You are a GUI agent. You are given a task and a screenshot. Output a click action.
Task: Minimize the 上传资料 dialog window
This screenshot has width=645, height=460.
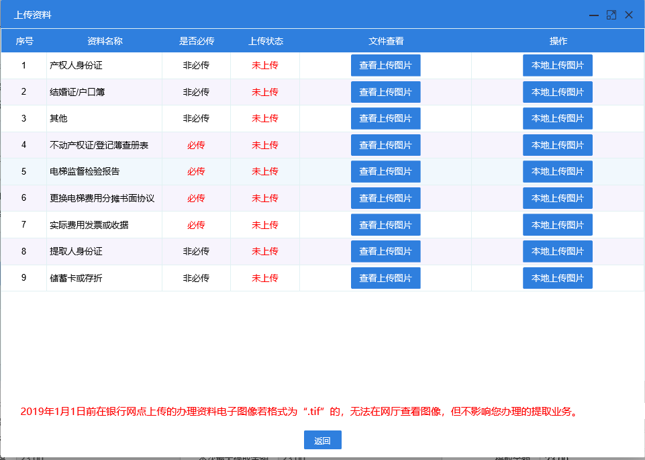click(594, 15)
